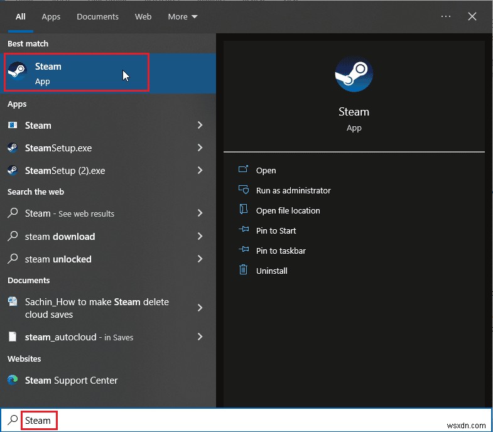This screenshot has width=493, height=432.
Task: Choose Pin to taskbar option
Action: coord(281,251)
